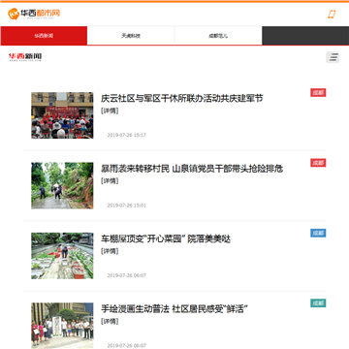Switch to the middle navigation tab 天府科技
The image size is (349, 349).
pyautogui.click(x=131, y=36)
